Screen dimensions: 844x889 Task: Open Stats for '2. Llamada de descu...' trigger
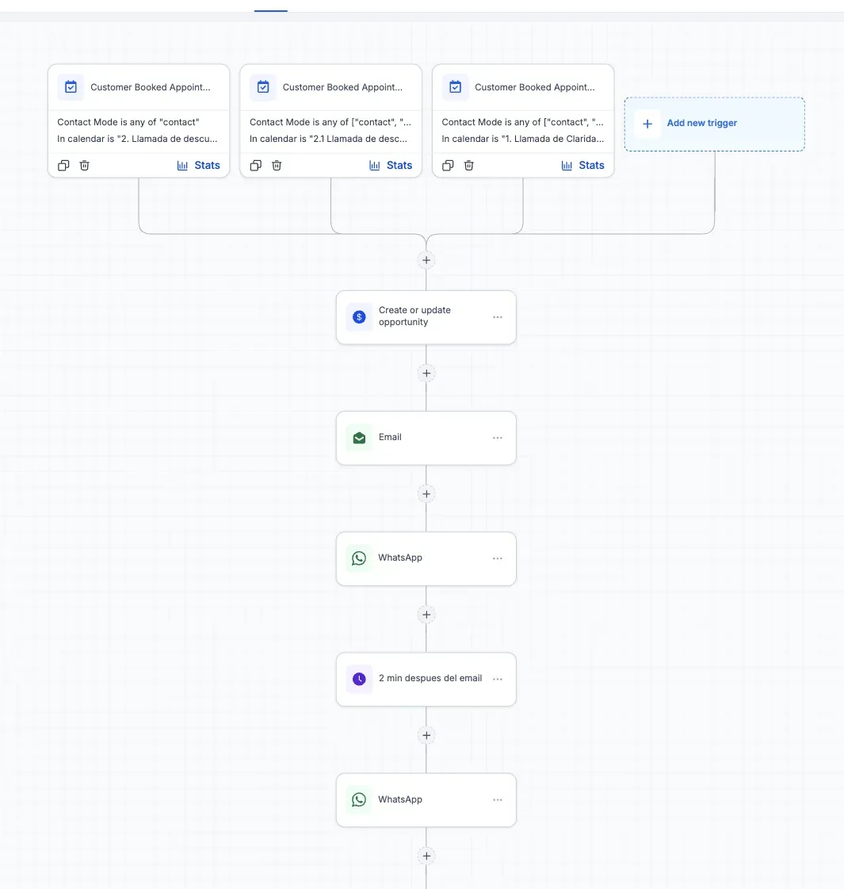click(x=198, y=166)
